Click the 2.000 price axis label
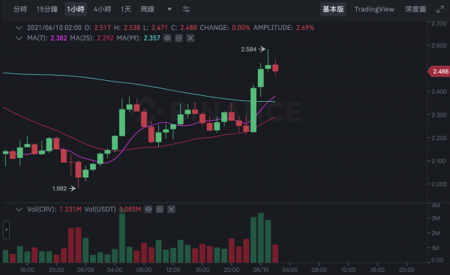 pyautogui.click(x=439, y=184)
